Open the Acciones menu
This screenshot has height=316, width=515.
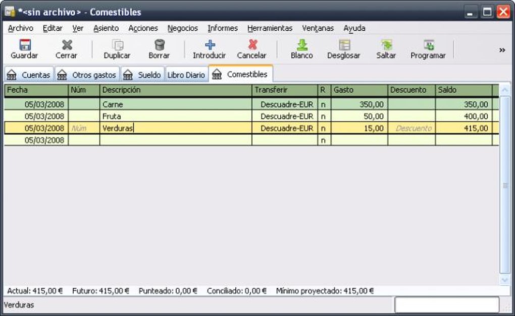pos(143,28)
